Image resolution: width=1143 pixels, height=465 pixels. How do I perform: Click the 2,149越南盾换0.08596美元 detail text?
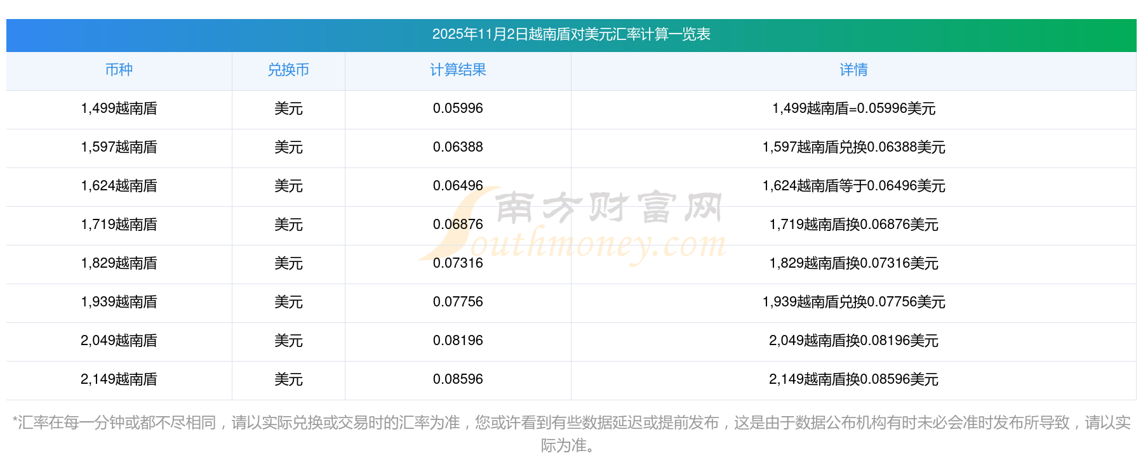[853, 379]
